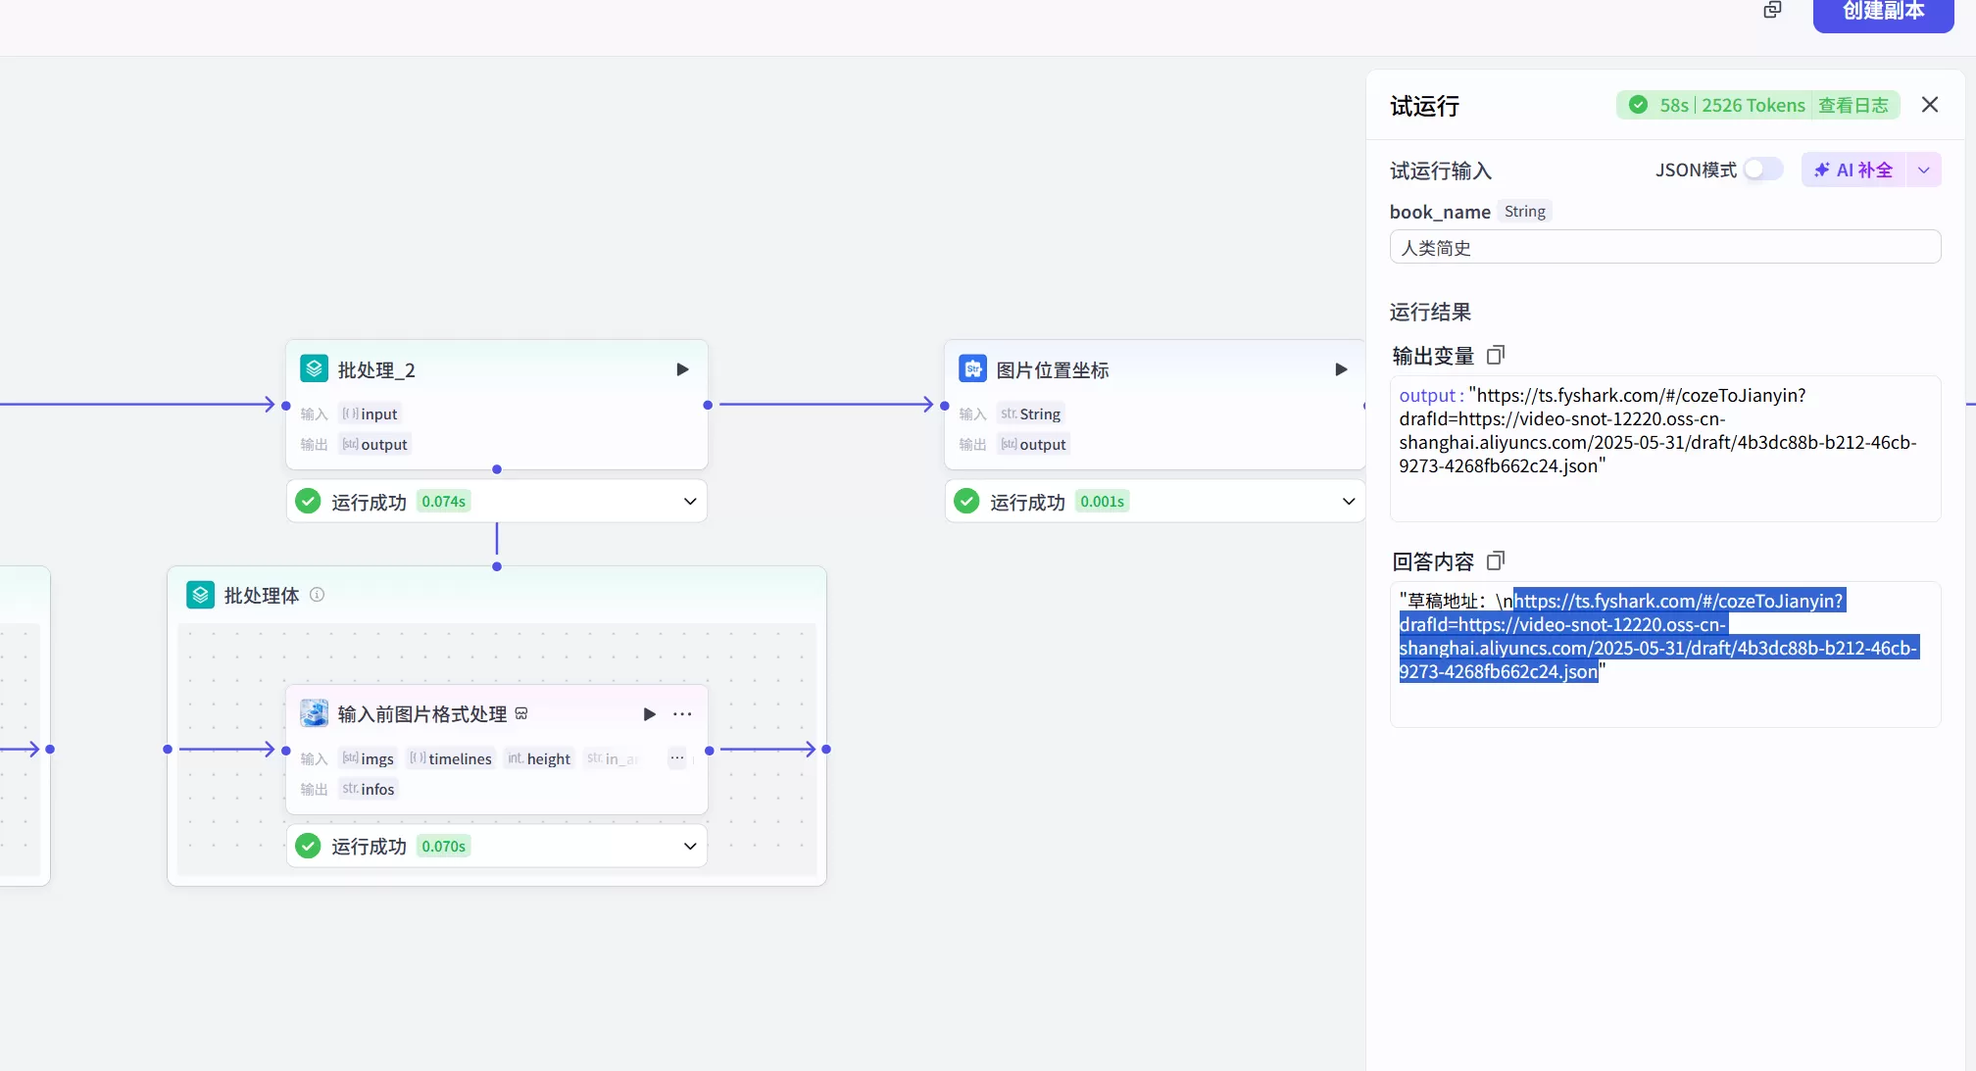Expand 批处理_2 run result details
This screenshot has width=1976, height=1071.
[690, 502]
